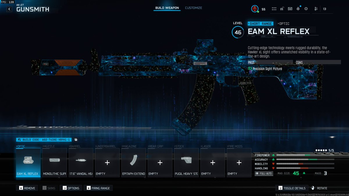
Task: Select the Epitaph Extended magazine slot
Action: tap(134, 162)
